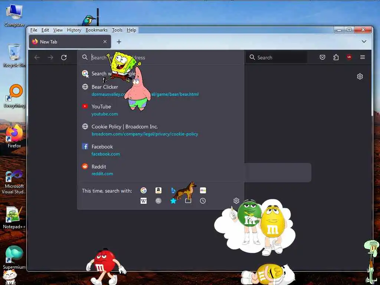Image resolution: width=380 pixels, height=285 pixels.
Task: Click the address bar magnifier icon
Action: (85, 57)
